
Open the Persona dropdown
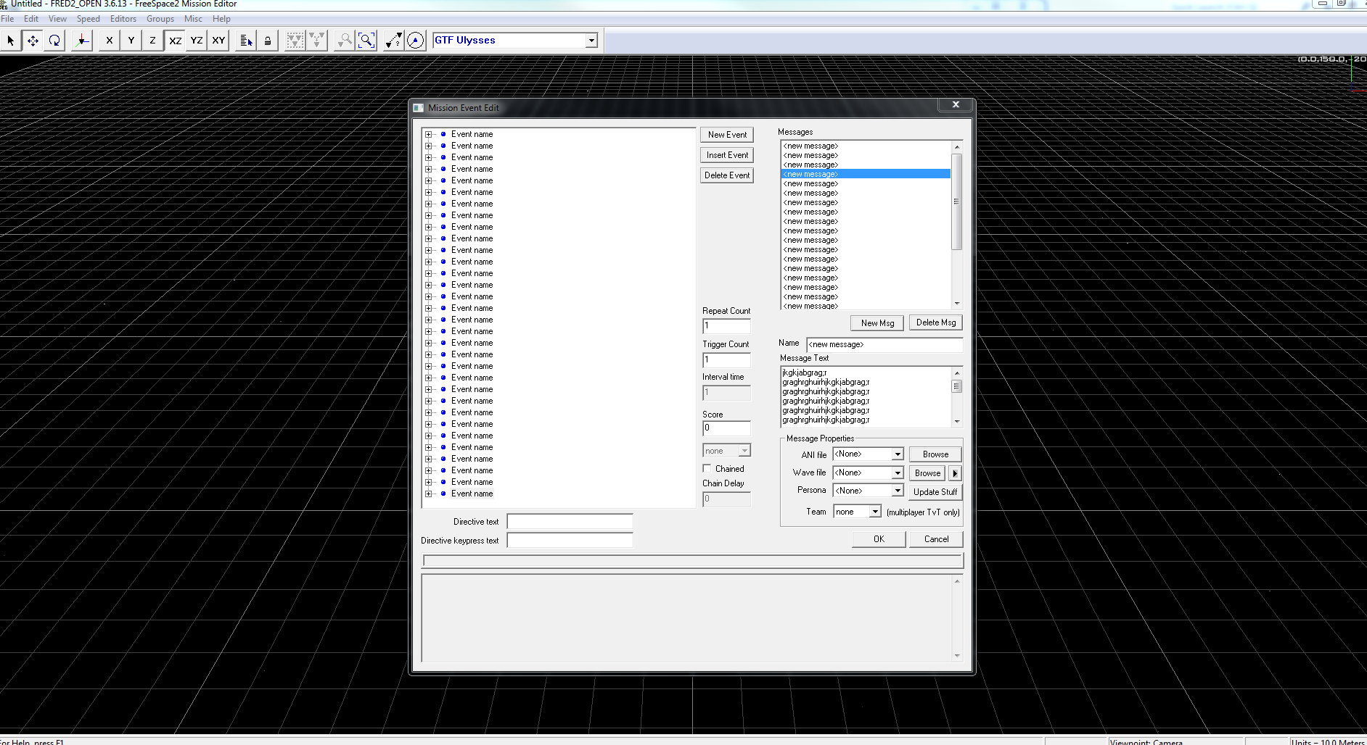point(898,491)
